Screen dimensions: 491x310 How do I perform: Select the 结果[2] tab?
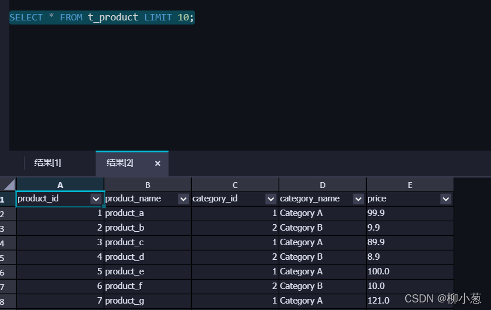pyautogui.click(x=120, y=163)
